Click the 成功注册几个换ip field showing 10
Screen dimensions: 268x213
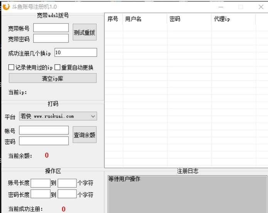pos(76,53)
